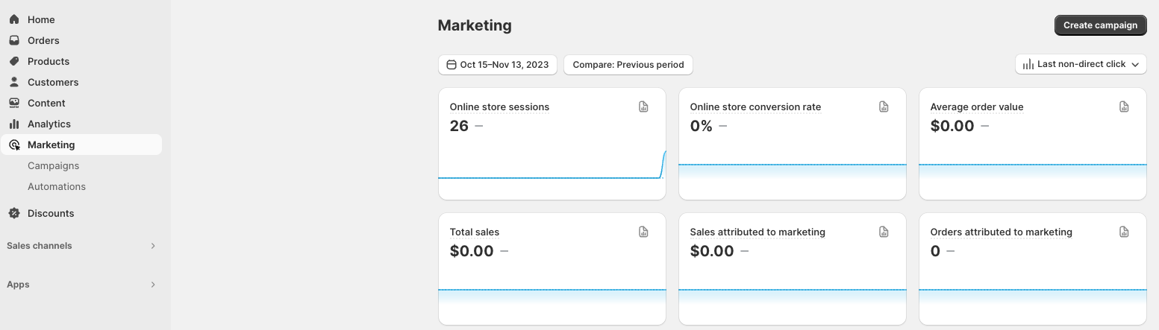Expand the Sales channels section
Screen dimensions: 1159x330
(153, 246)
